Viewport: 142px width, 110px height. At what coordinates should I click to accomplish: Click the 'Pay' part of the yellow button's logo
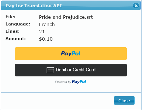click(x=66, y=54)
